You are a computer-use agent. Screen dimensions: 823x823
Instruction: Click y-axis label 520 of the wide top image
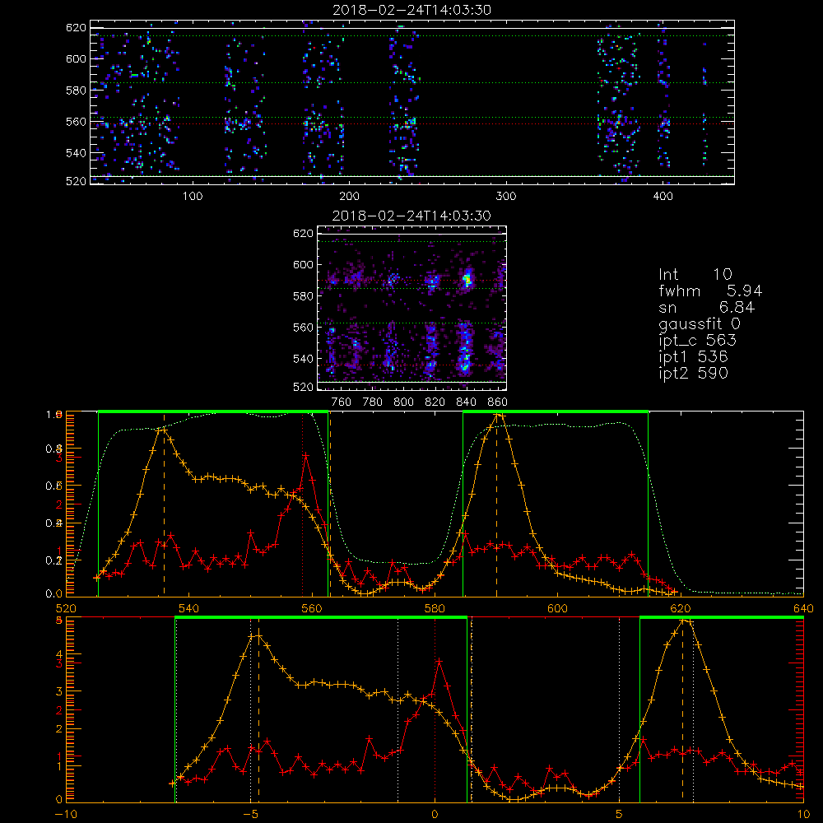click(76, 181)
